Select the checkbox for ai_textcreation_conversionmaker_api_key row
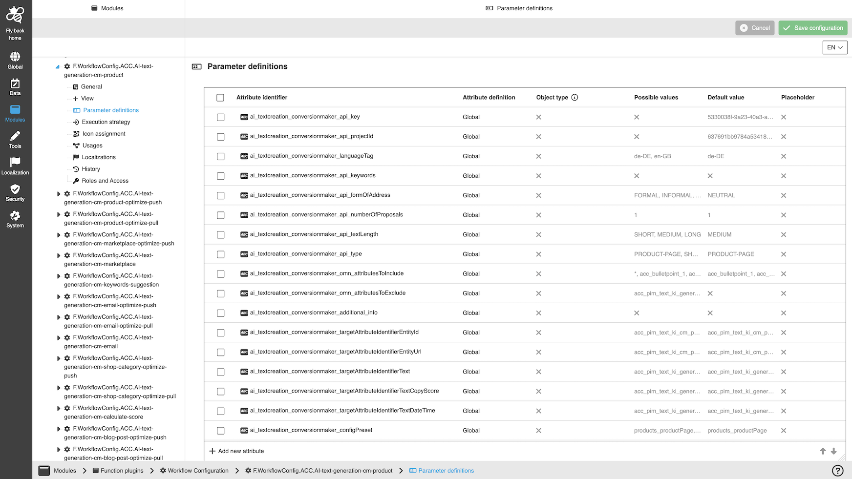 click(220, 117)
